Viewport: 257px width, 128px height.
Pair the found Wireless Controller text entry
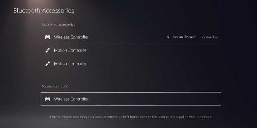tap(71, 99)
